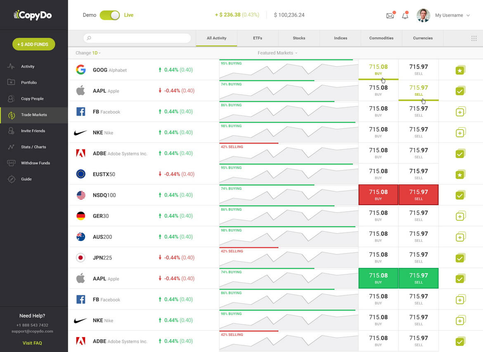Click the 95% BUYING sentiment bar on GOOG
This screenshot has height=352, width=483.
(x=286, y=60)
